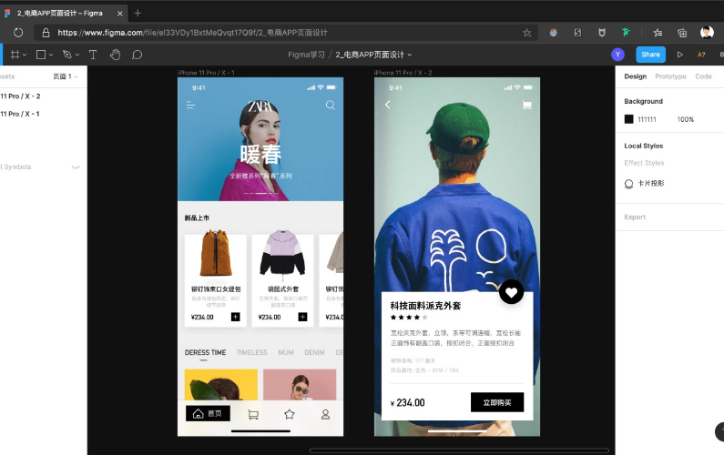Click the star icon in bottom nav

coord(290,414)
